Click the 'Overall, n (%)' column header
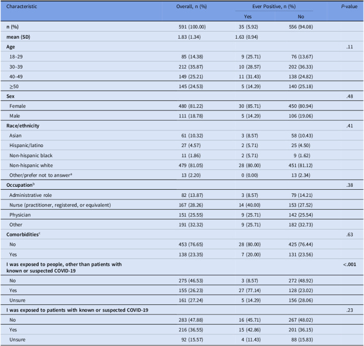364x346 pixels. tap(191, 7)
